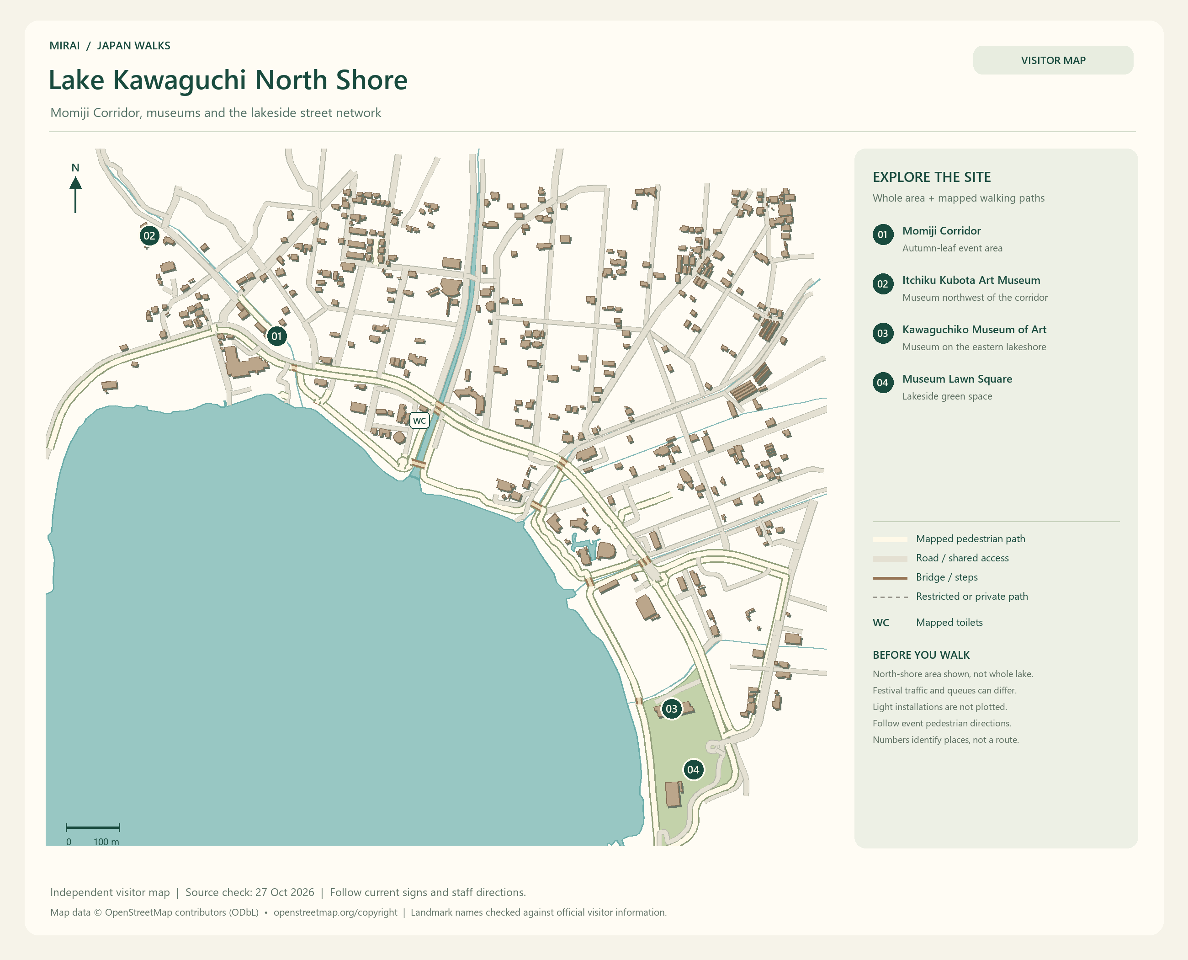This screenshot has width=1188, height=960.
Task: Open the Momiji Corridor legend entry
Action: click(x=941, y=230)
